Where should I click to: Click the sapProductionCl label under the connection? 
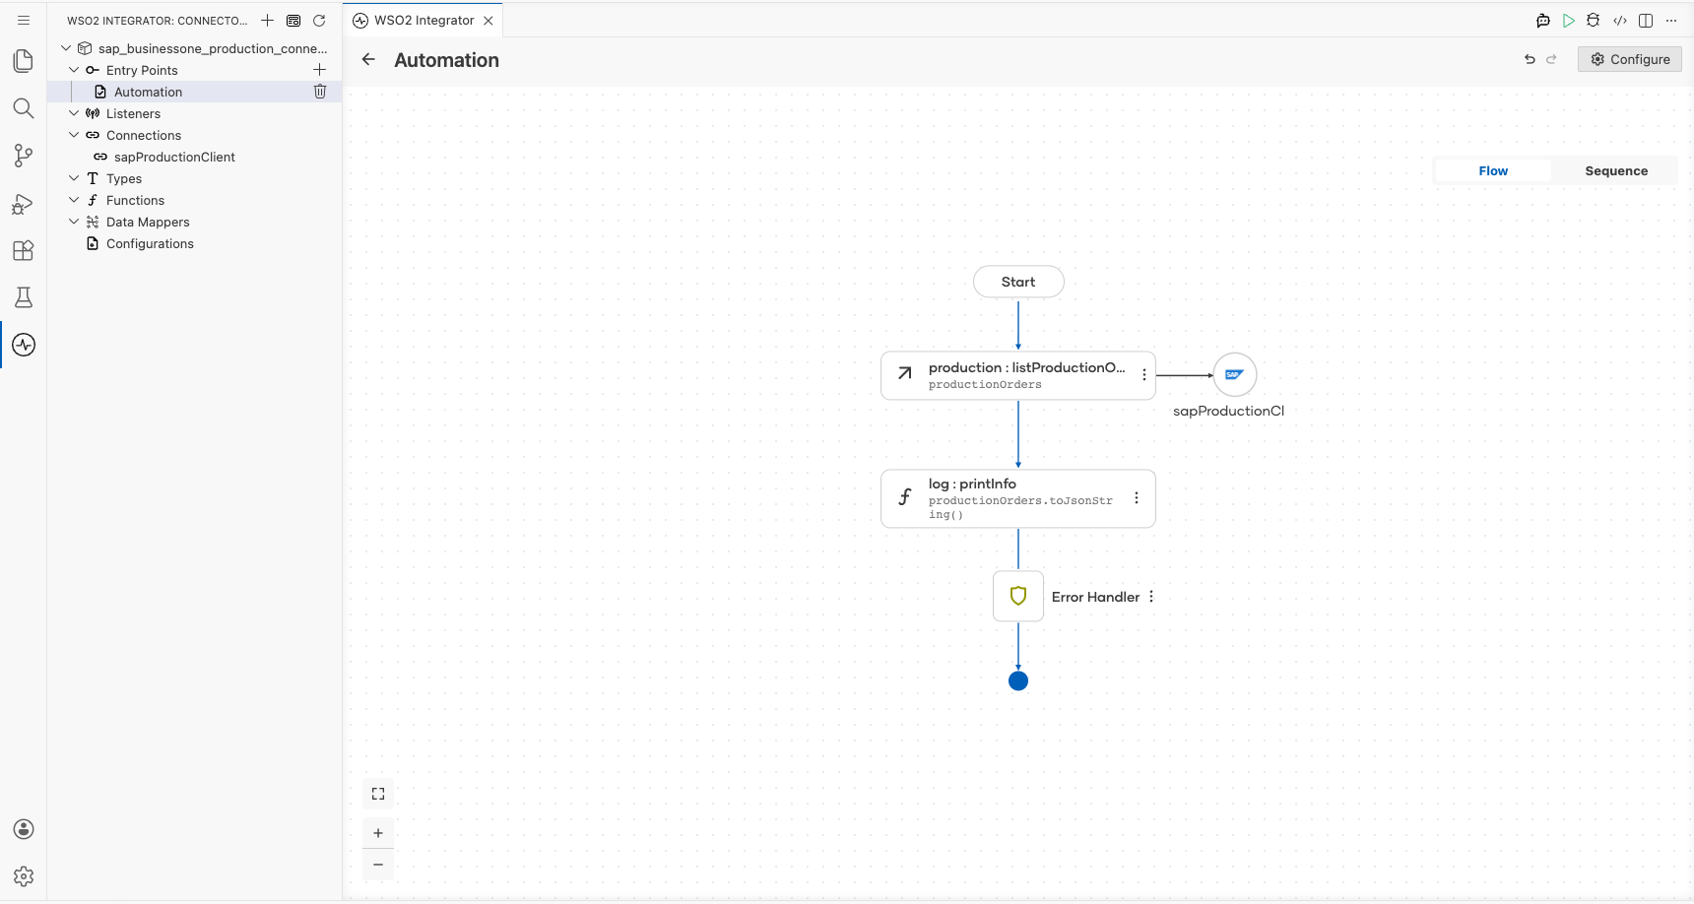1228,411
